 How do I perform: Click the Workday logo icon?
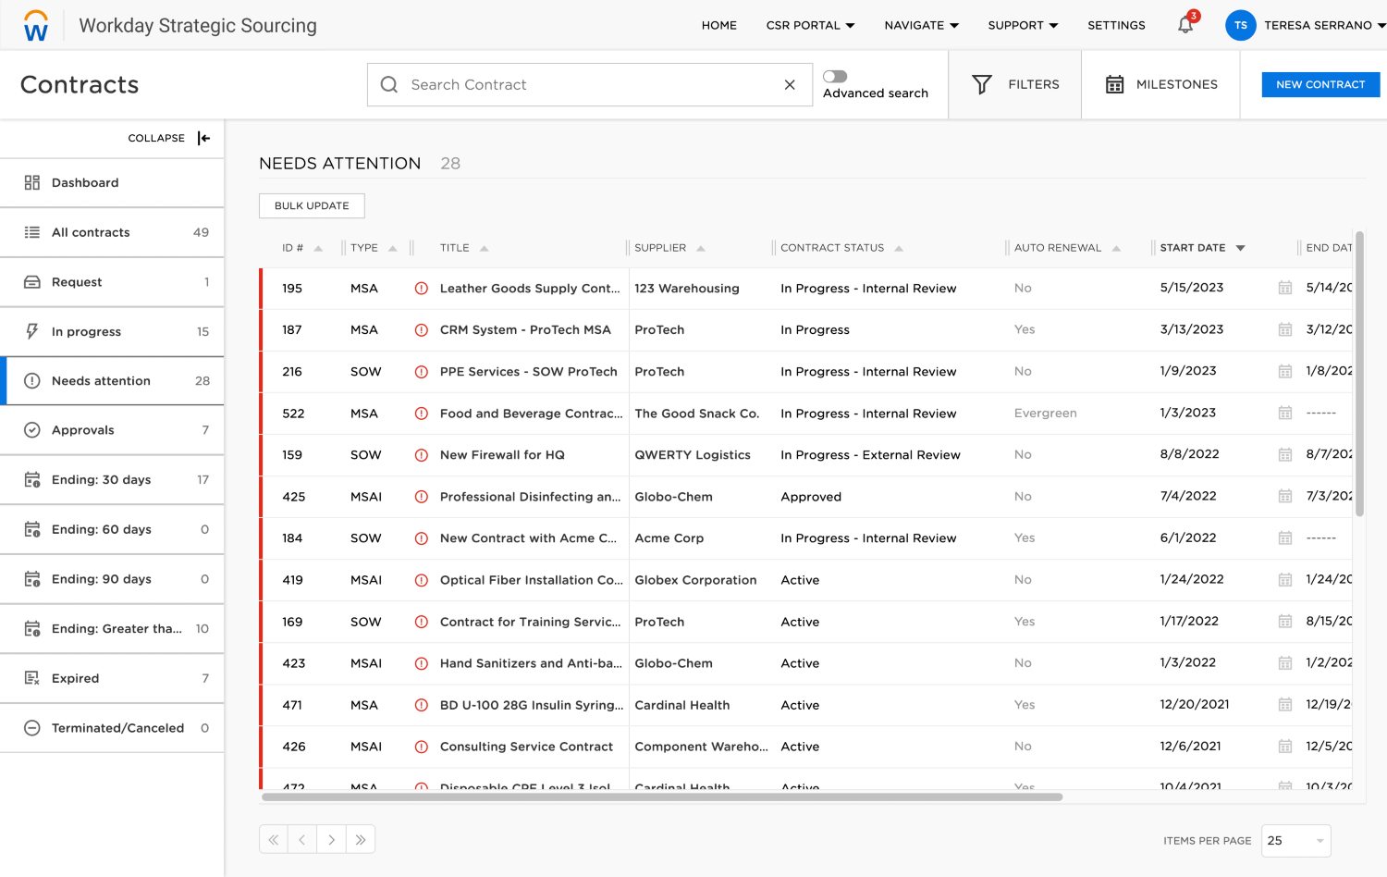(x=36, y=26)
